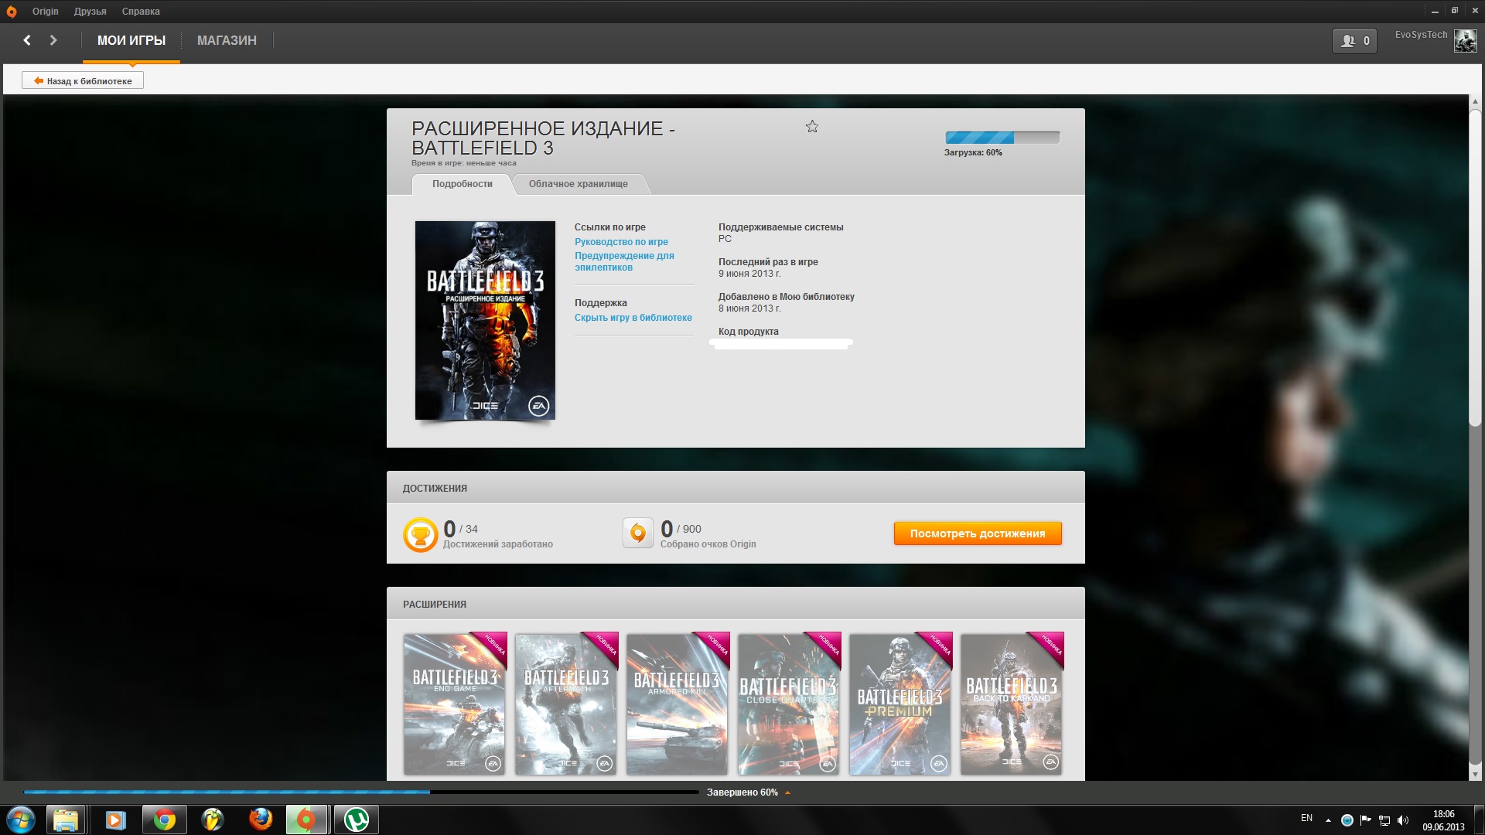Switch to the Облачное хранилище tab
This screenshot has width=1485, height=835.
(x=578, y=184)
